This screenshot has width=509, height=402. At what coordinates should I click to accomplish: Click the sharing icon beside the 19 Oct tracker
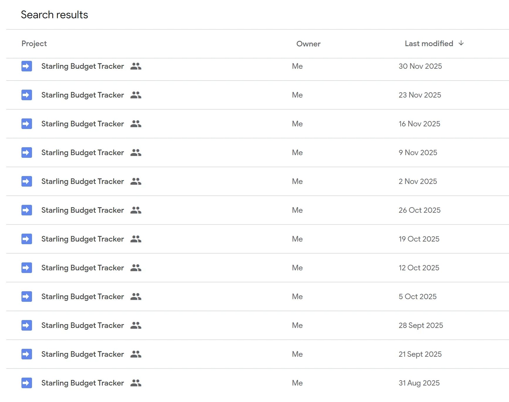click(x=136, y=239)
